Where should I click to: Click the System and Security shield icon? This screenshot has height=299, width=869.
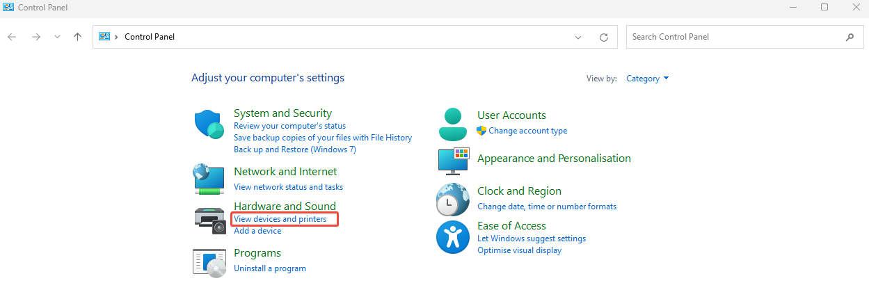[x=209, y=125]
